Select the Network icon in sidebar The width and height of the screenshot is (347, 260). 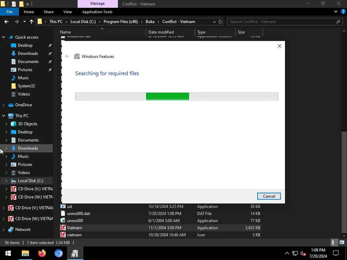point(11,230)
